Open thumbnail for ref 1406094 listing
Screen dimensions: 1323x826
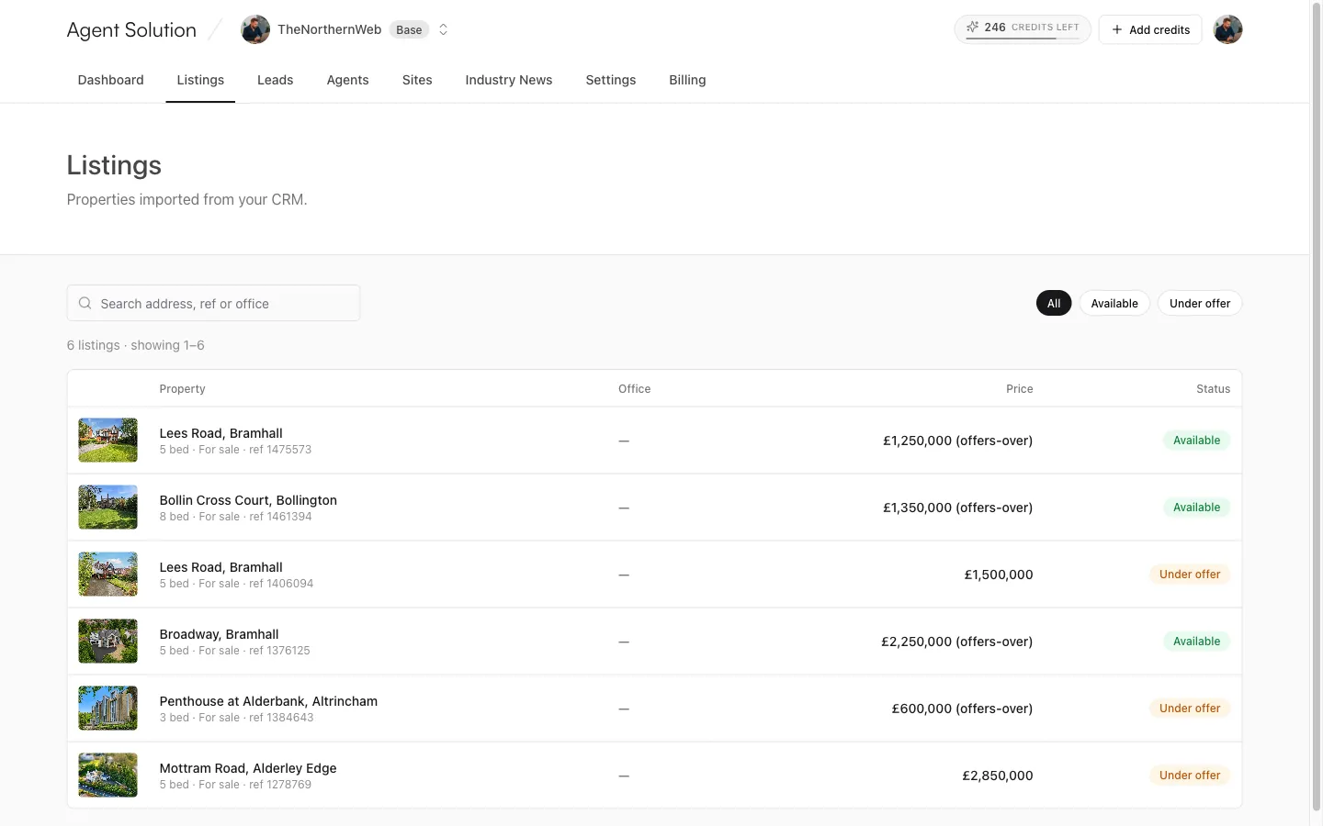coord(107,575)
